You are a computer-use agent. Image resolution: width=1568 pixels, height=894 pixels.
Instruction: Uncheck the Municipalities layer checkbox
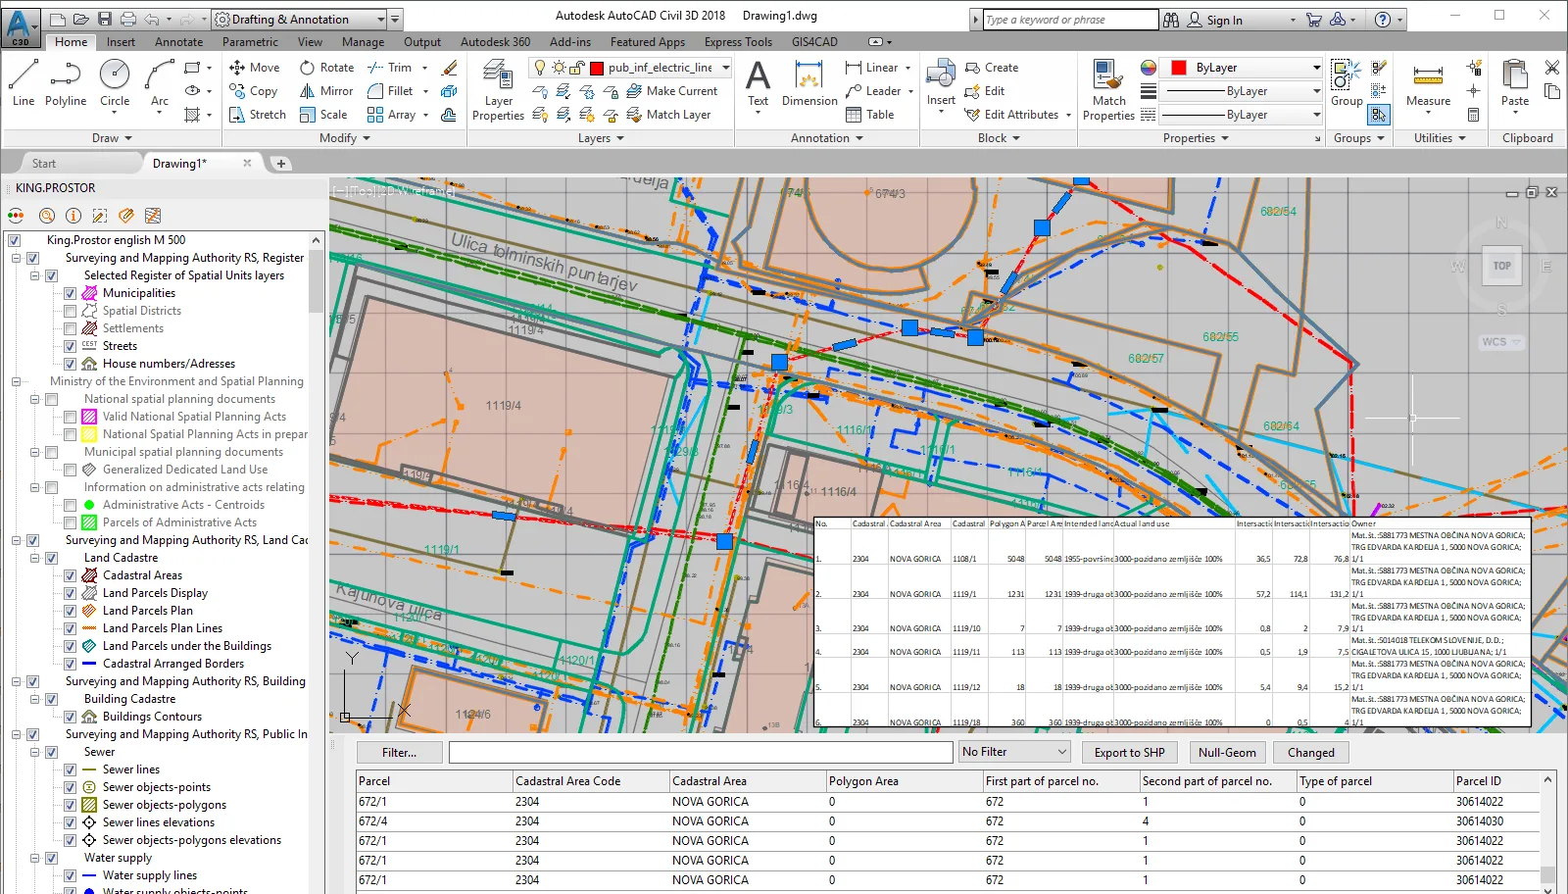click(71, 293)
